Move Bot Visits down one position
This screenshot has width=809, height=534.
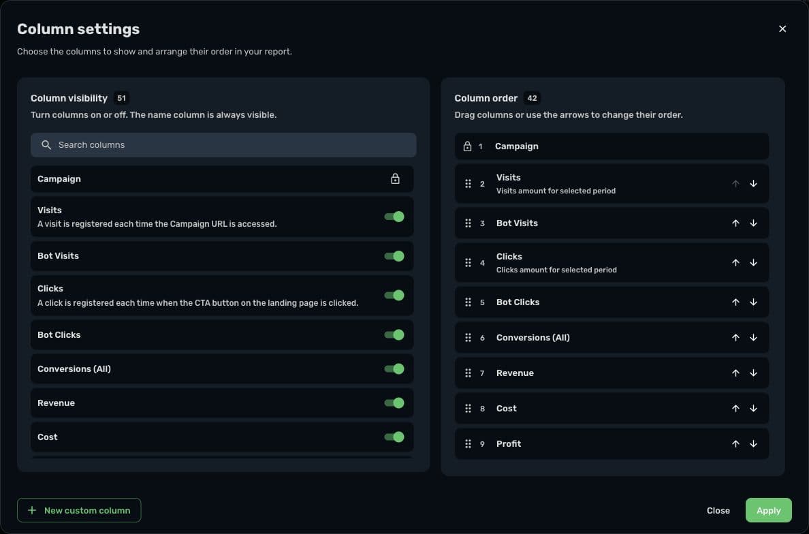tap(753, 223)
